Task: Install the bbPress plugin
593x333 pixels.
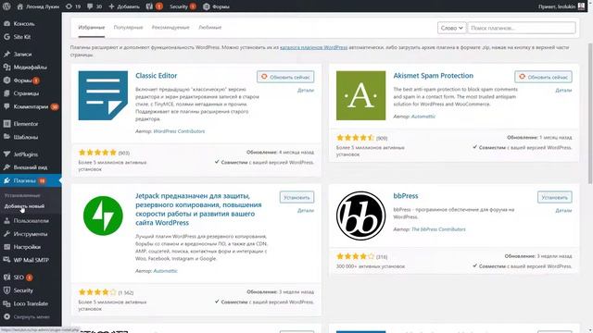Action: [555, 197]
